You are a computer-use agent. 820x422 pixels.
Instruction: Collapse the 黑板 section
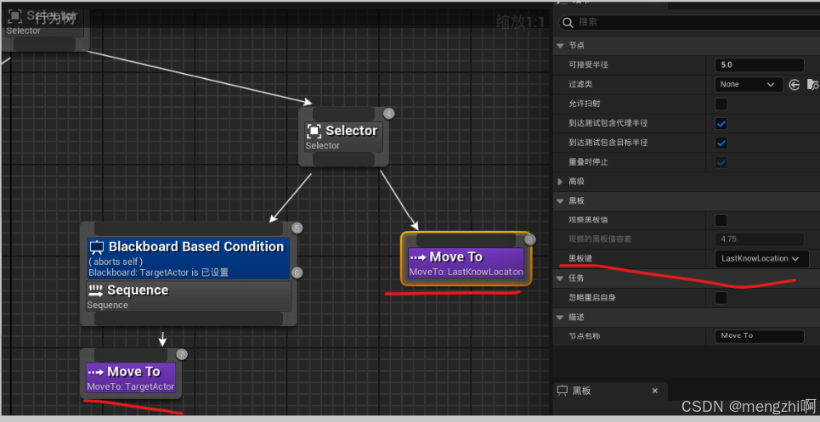click(561, 200)
